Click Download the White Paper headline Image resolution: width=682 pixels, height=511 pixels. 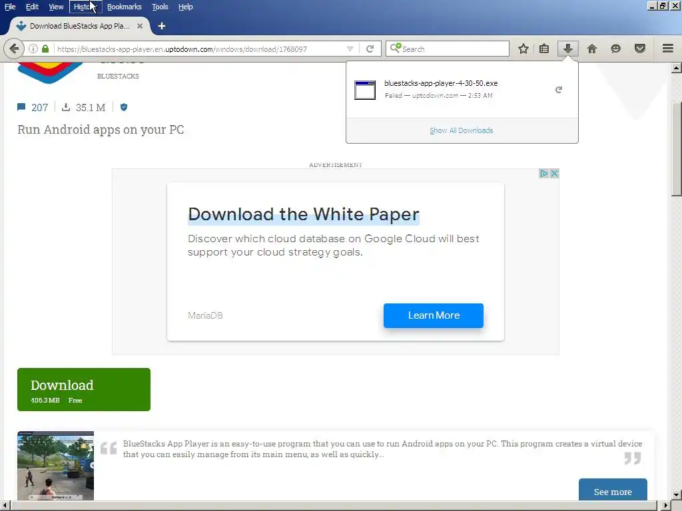click(x=304, y=214)
